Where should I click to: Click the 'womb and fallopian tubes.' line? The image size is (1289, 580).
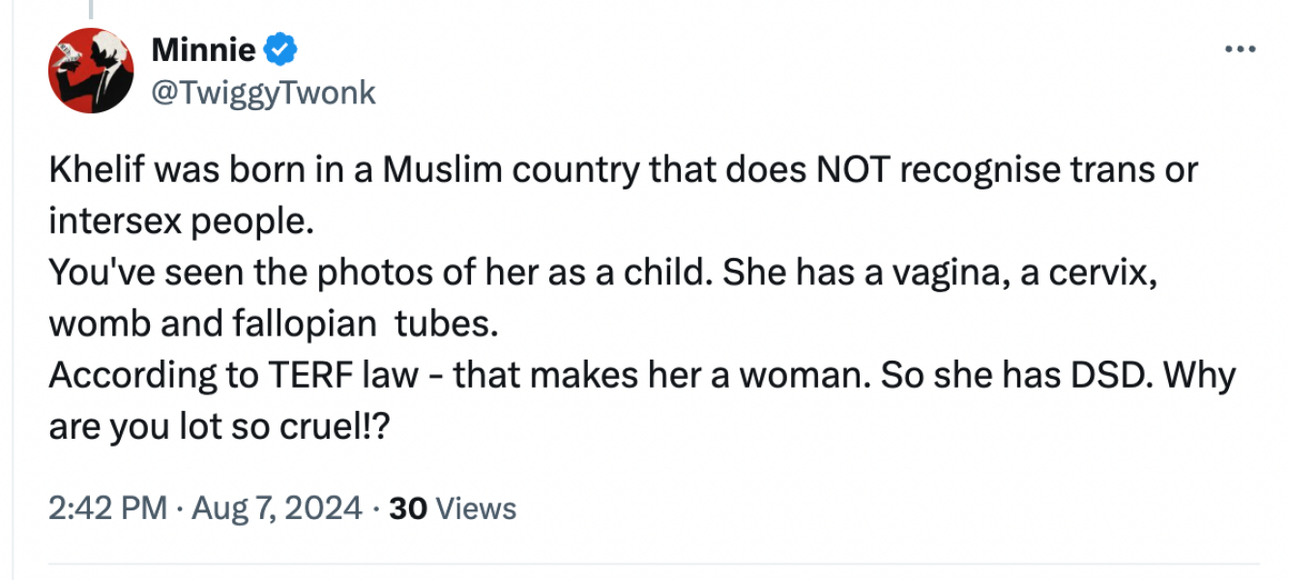(274, 324)
